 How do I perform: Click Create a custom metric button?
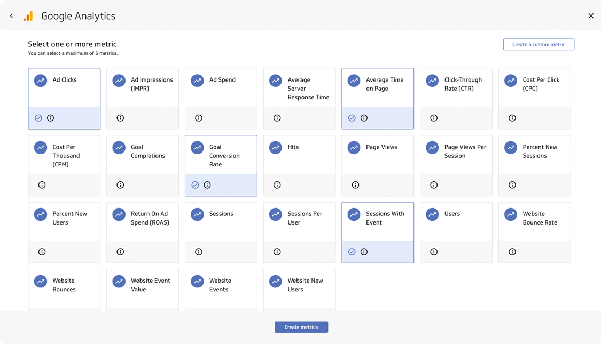[x=538, y=45]
